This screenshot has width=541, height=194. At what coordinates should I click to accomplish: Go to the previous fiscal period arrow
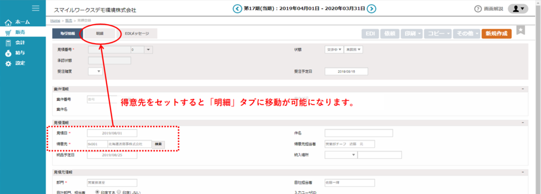tap(237, 9)
